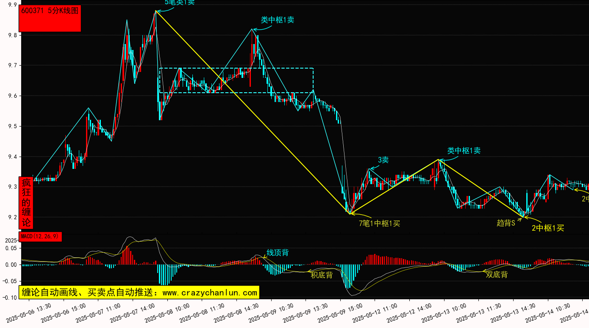Screen dimensions: 589x328
Task: Click the 类中枢1卖 label at the 9.82 high
Action: pyautogui.click(x=277, y=20)
